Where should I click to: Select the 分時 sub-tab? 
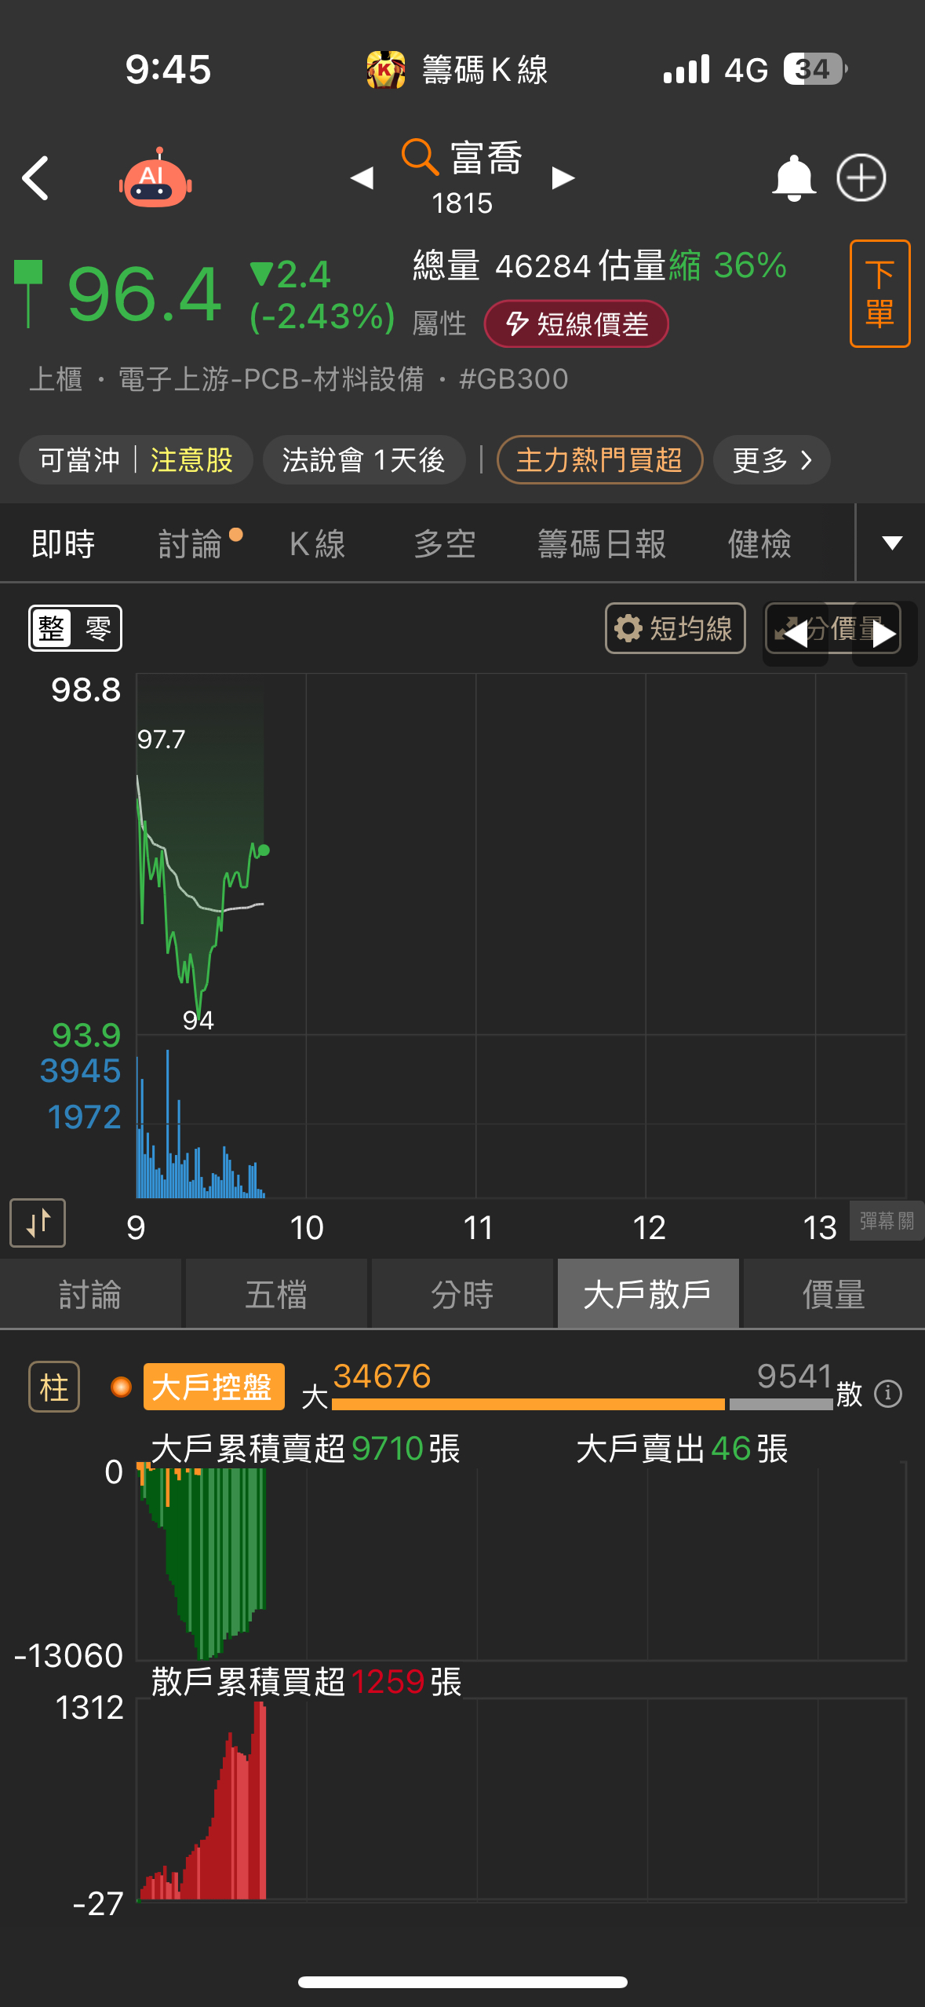tap(462, 1294)
